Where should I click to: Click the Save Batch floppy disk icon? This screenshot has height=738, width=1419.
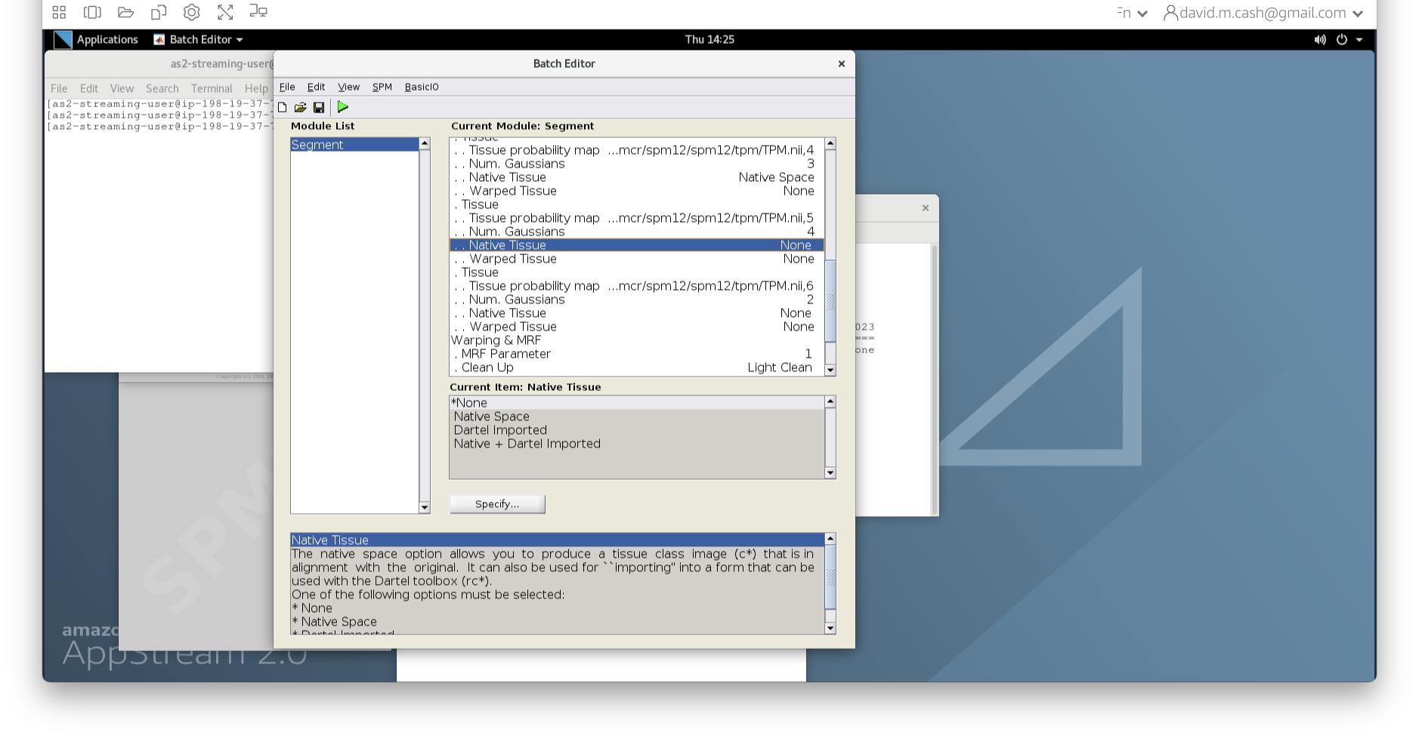coord(319,107)
